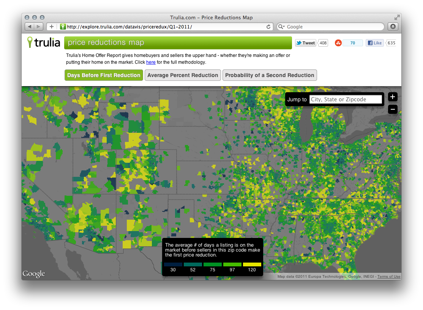
Task: Open the downloads icon beside the search bar
Action: (x=393, y=27)
